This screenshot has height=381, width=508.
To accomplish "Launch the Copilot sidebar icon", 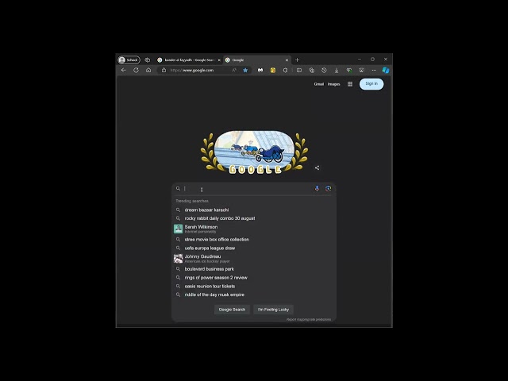I will (386, 71).
